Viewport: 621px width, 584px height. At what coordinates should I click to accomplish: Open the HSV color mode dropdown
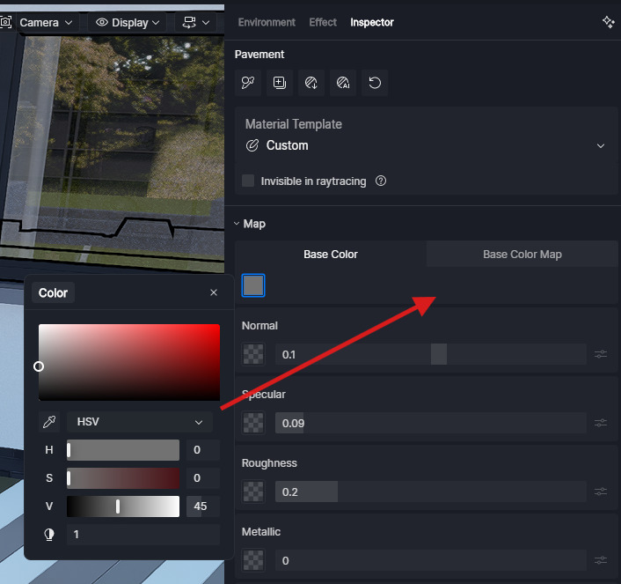coord(139,422)
